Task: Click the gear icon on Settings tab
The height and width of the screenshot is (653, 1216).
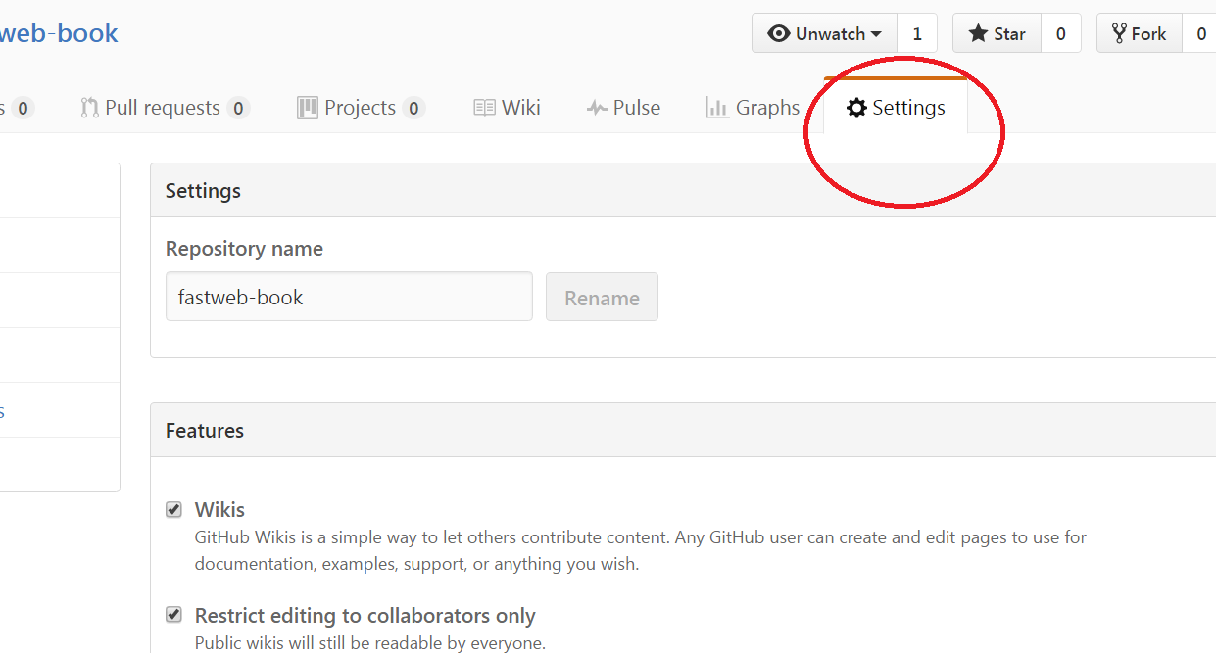Action: point(856,108)
